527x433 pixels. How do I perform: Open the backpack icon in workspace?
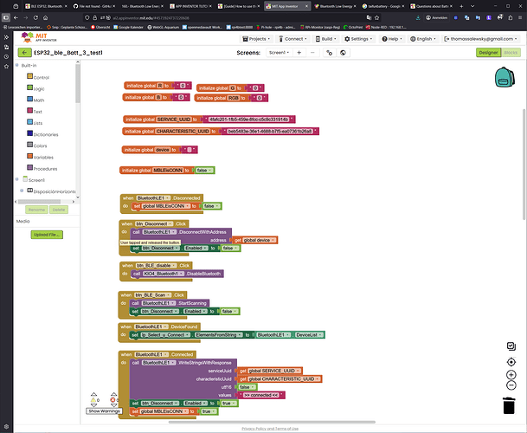click(x=505, y=77)
